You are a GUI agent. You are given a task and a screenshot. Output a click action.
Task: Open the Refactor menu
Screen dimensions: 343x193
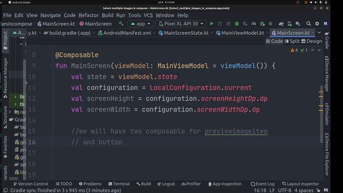pyautogui.click(x=88, y=16)
